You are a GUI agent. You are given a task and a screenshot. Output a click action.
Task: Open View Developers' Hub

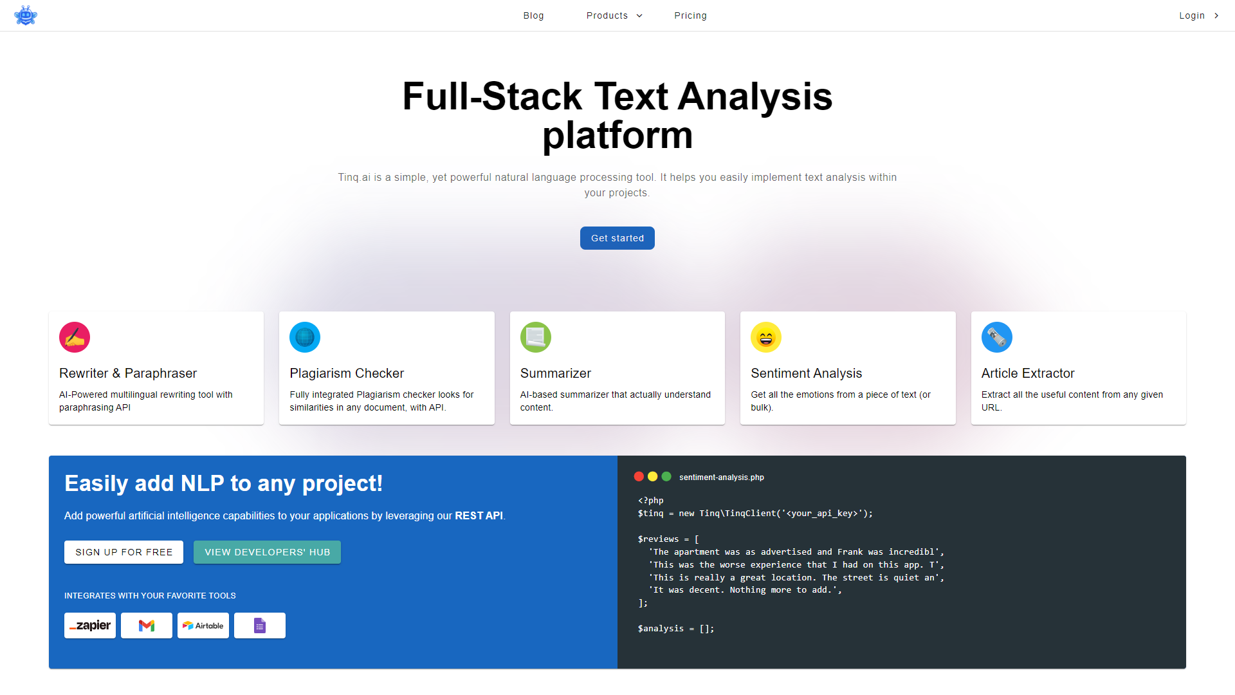[267, 552]
